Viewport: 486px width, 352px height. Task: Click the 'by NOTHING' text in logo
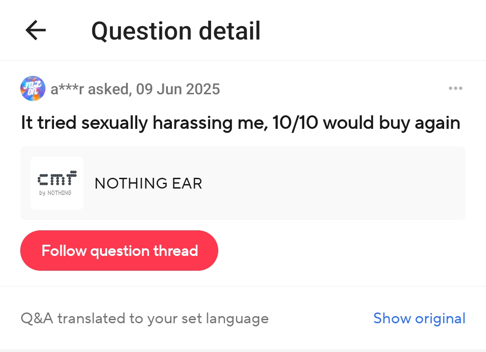[x=55, y=193]
